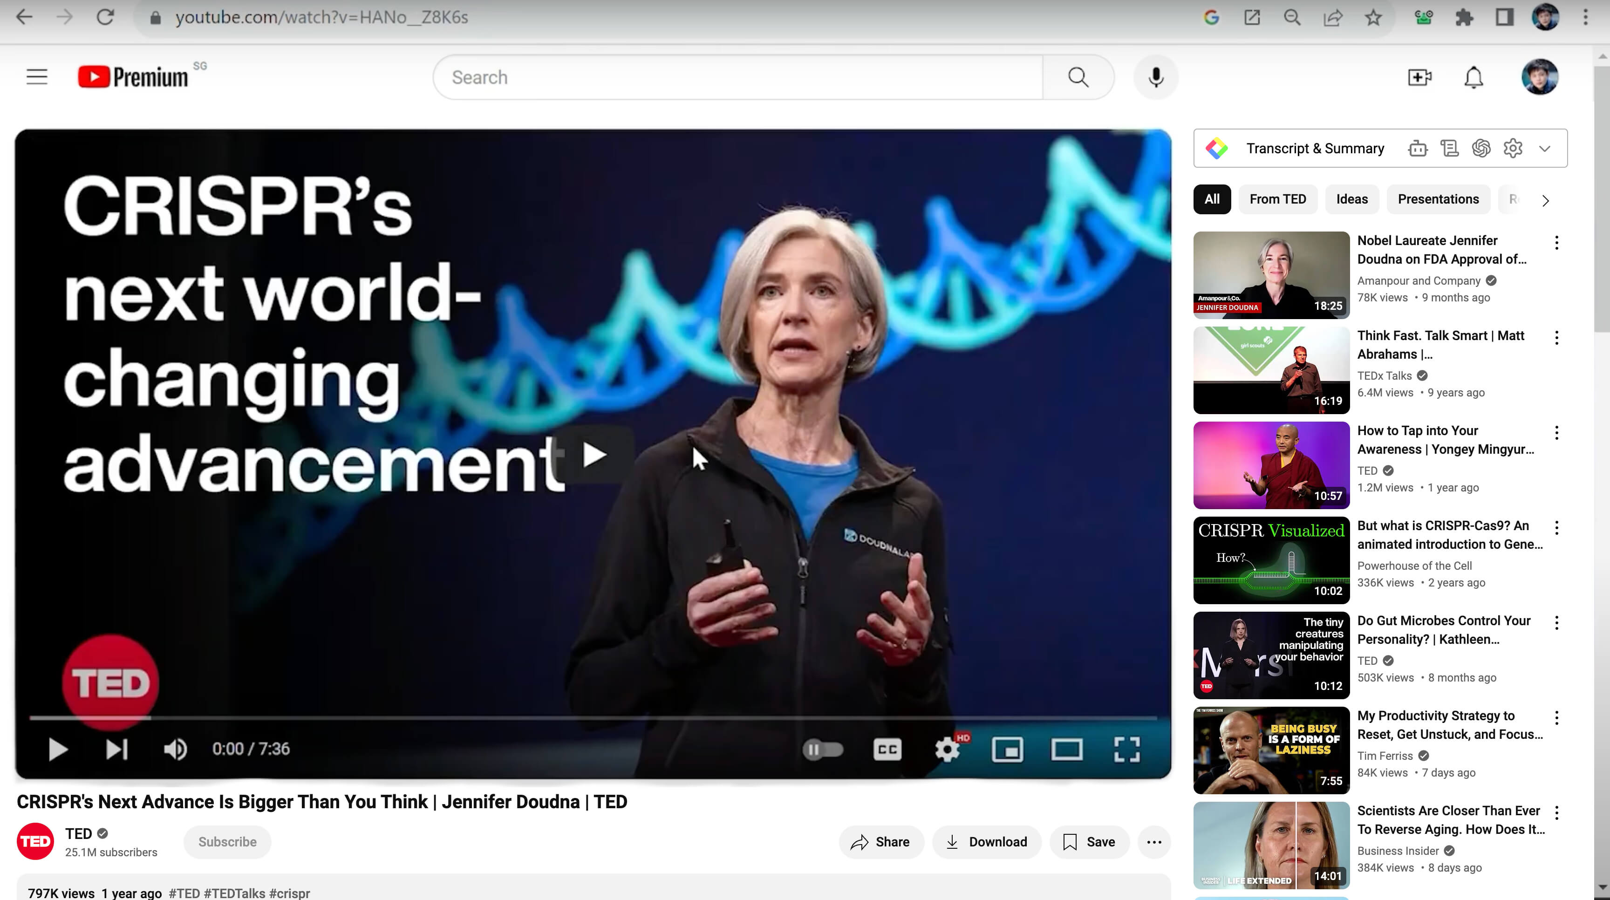Click the Create video camera icon
This screenshot has width=1610, height=900.
coord(1419,77)
